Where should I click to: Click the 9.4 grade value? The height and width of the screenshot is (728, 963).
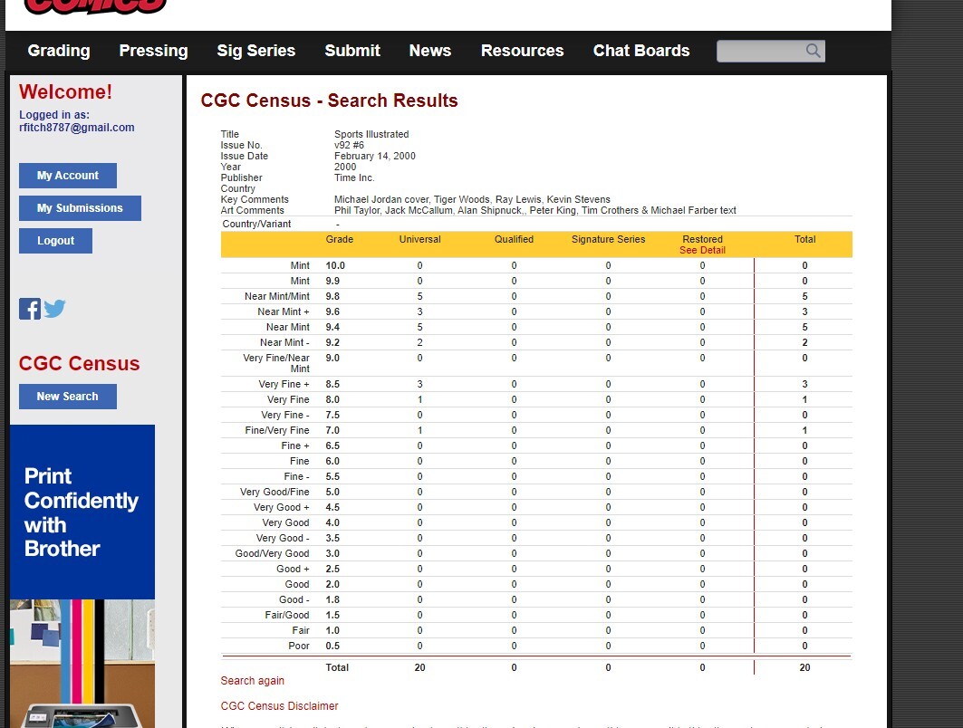(x=332, y=327)
